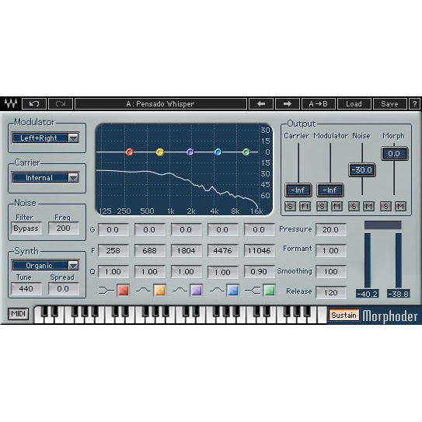Mute the Carrier output
The height and width of the screenshot is (422, 422).
tap(305, 207)
